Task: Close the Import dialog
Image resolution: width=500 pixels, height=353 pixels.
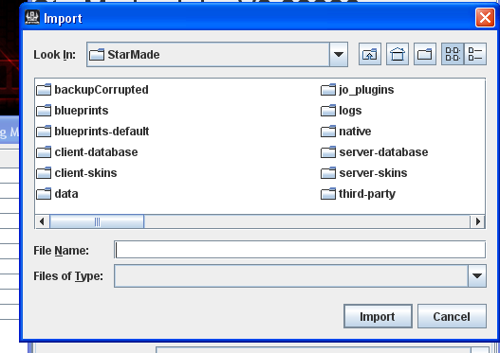Action: coord(485,18)
